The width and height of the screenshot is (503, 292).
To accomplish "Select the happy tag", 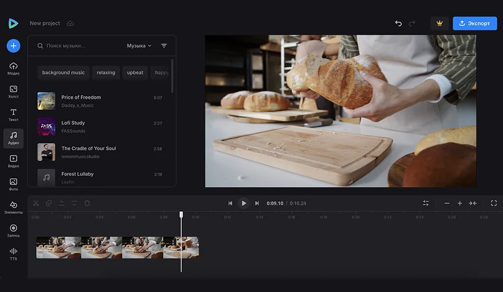I will click(161, 73).
